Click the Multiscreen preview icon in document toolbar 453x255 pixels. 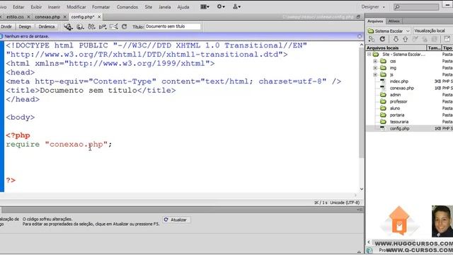tap(68, 27)
